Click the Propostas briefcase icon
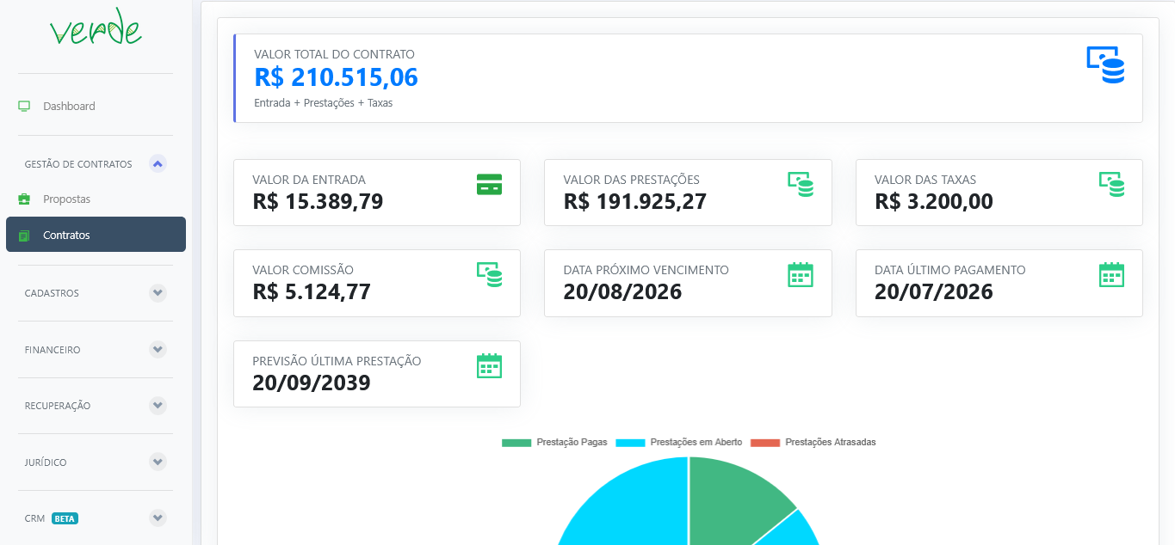This screenshot has height=545, width=1175. [24, 199]
